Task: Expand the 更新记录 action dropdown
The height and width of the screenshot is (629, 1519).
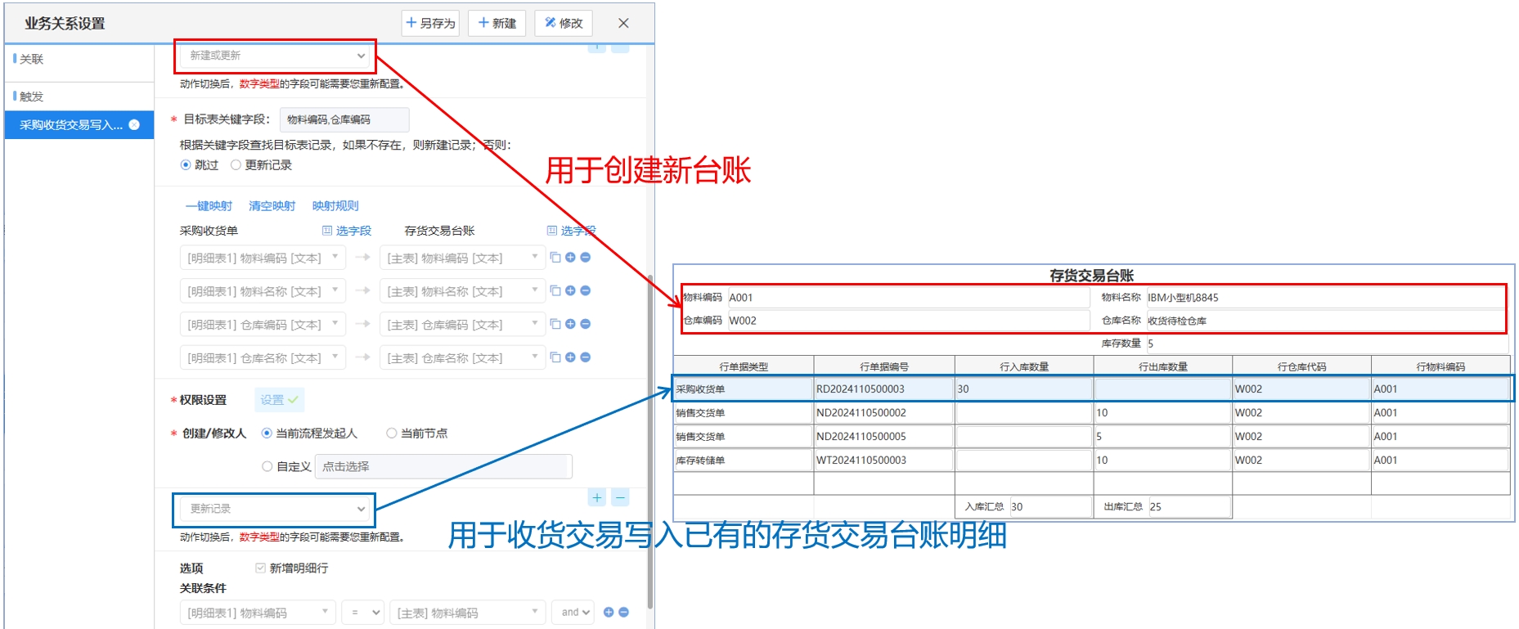Action: tap(276, 509)
